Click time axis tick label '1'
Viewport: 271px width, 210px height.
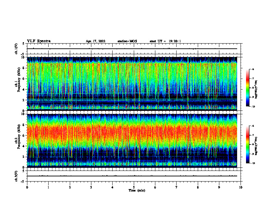pyautogui.click(x=48, y=187)
